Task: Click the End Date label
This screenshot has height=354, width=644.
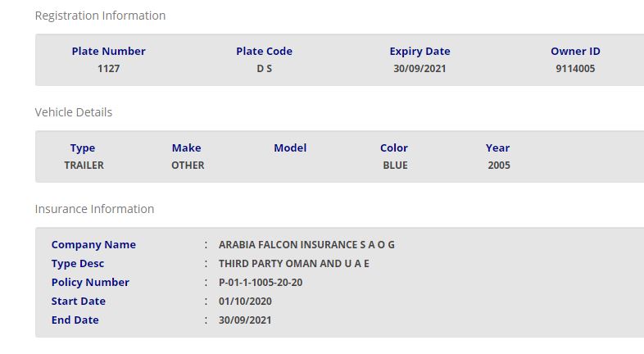Action: [75, 320]
